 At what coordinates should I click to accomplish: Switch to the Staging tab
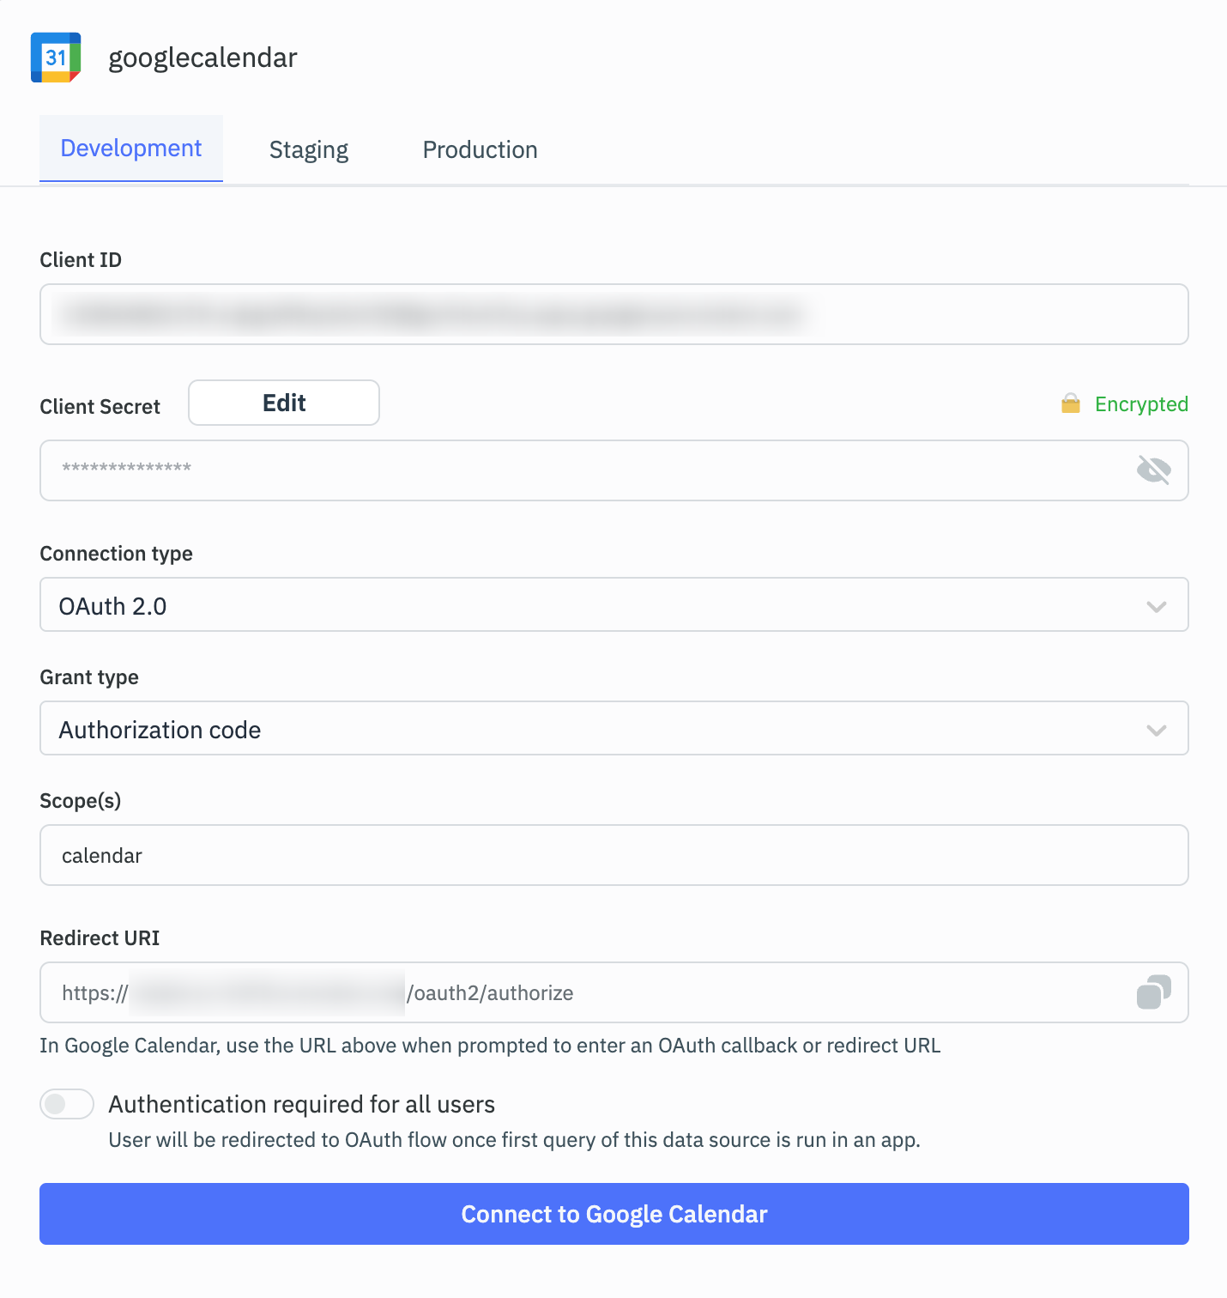tap(309, 149)
